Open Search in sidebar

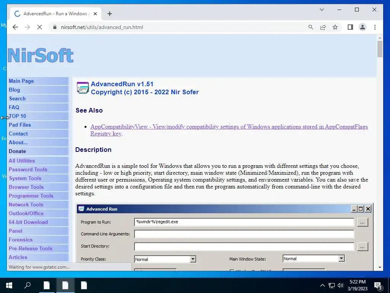coord(17,98)
